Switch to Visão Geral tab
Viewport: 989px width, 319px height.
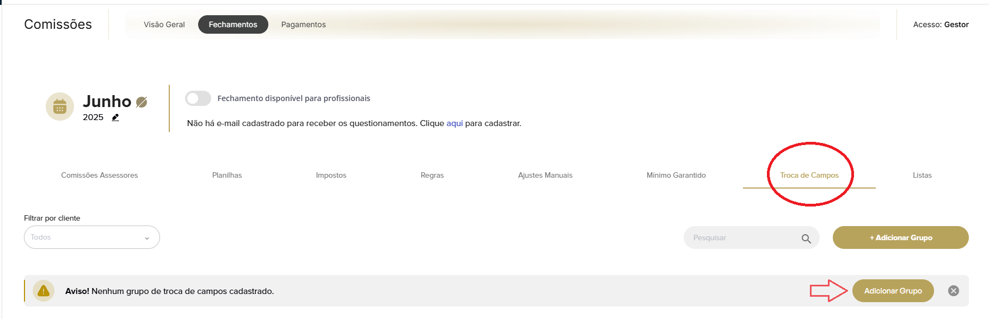coord(164,24)
